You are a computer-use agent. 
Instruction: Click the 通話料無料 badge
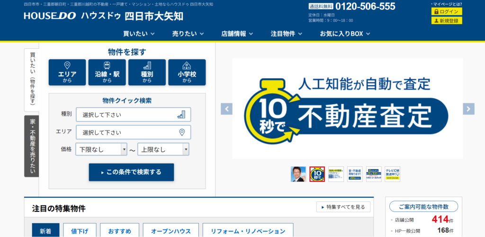[321, 7]
